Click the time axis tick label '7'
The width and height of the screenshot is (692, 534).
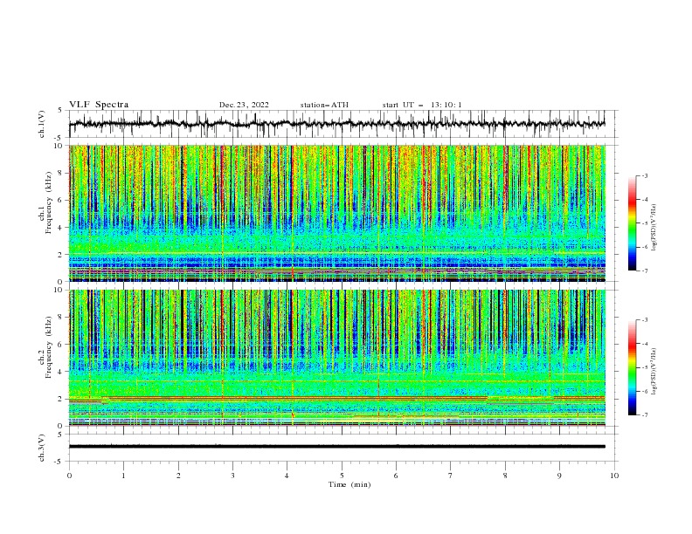coord(451,476)
